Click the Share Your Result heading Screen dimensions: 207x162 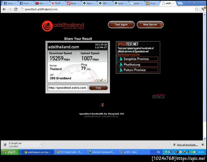pyautogui.click(x=78, y=39)
